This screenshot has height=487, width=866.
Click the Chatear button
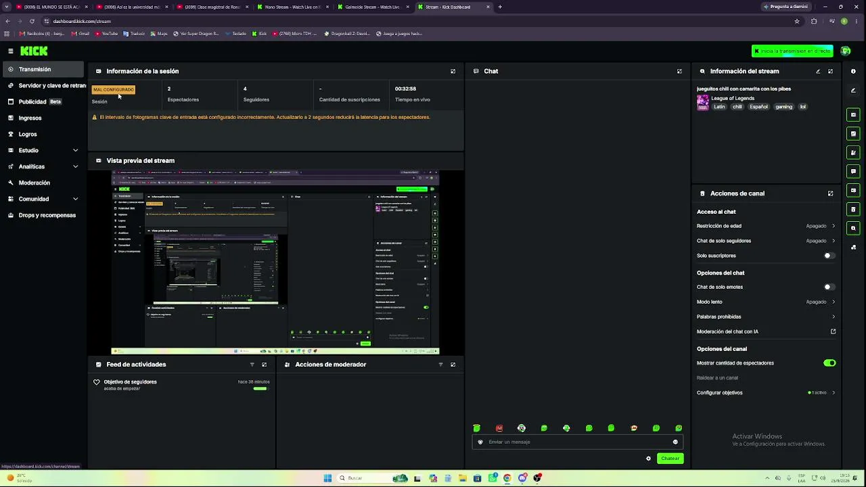pyautogui.click(x=670, y=459)
